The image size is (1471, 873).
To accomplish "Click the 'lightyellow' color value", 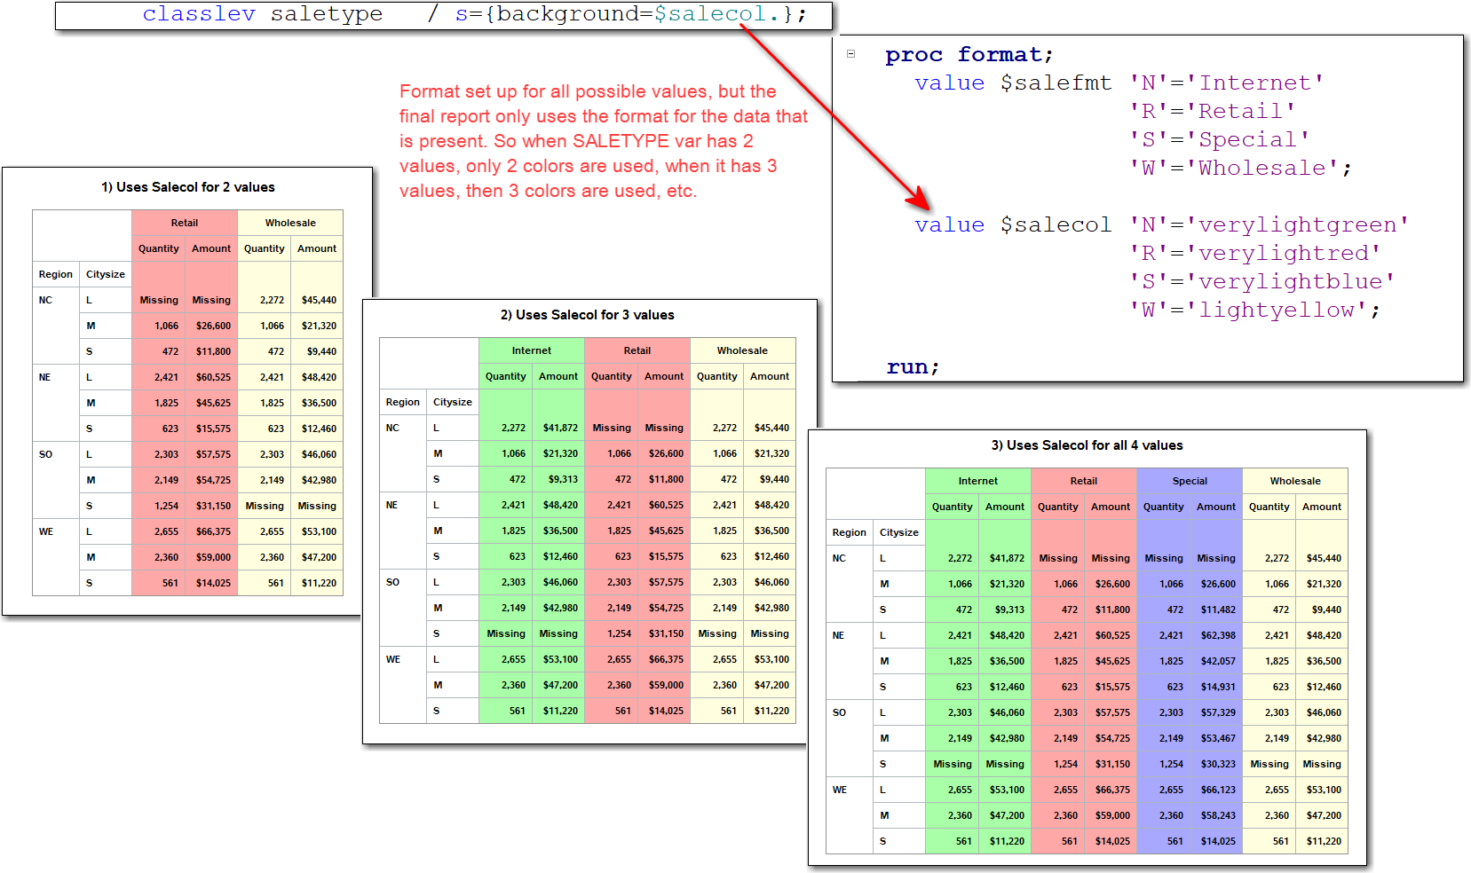I will 1282,310.
